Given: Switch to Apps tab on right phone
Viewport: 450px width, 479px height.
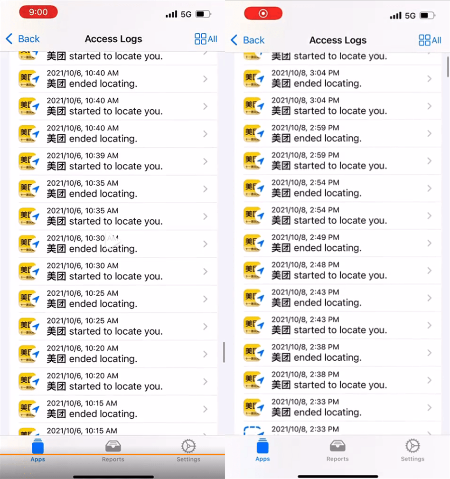Looking at the screenshot, I should [x=262, y=450].
